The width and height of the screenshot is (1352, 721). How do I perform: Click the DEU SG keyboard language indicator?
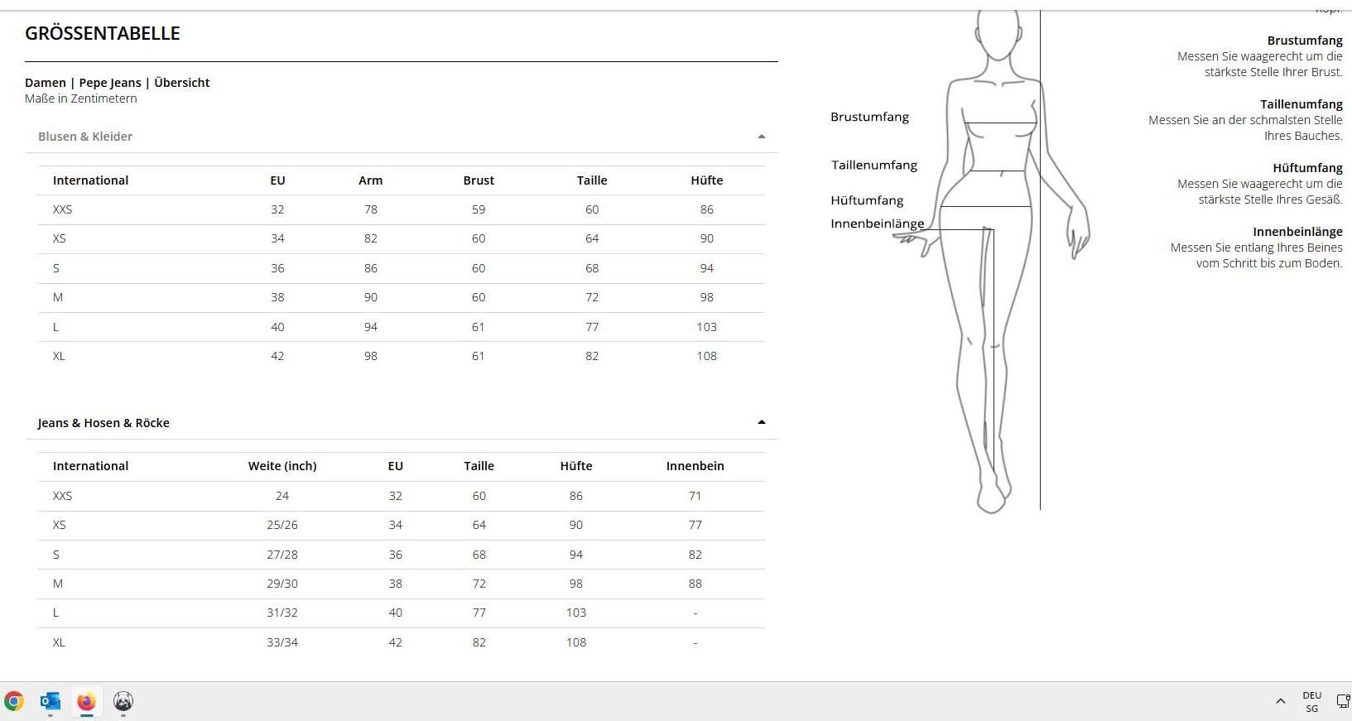point(1312,702)
